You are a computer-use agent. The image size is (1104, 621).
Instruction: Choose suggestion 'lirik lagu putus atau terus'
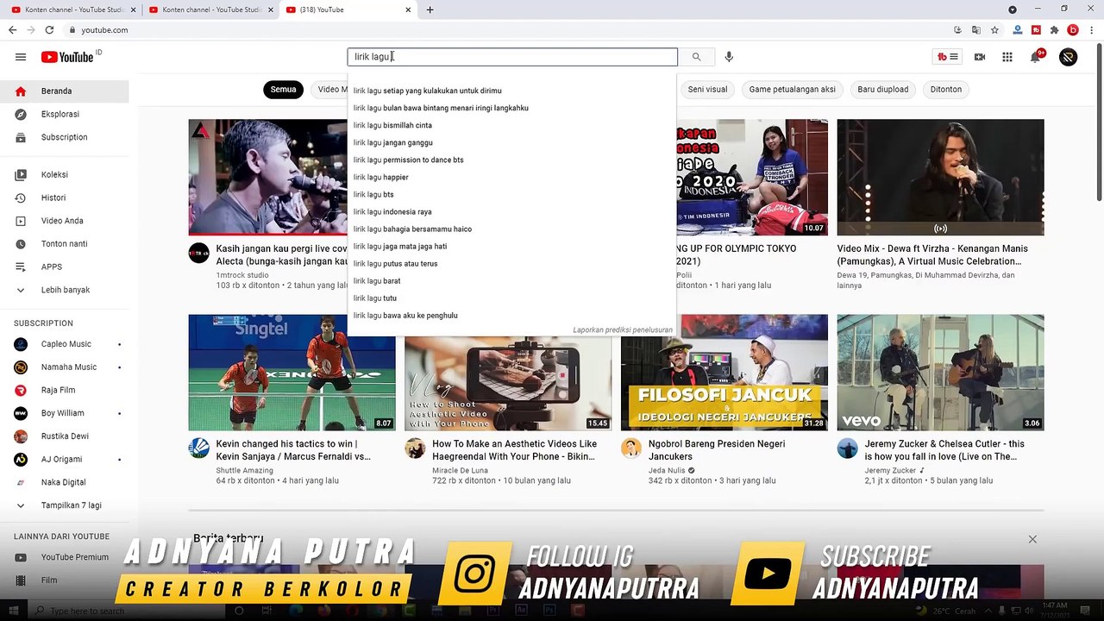(x=512, y=263)
